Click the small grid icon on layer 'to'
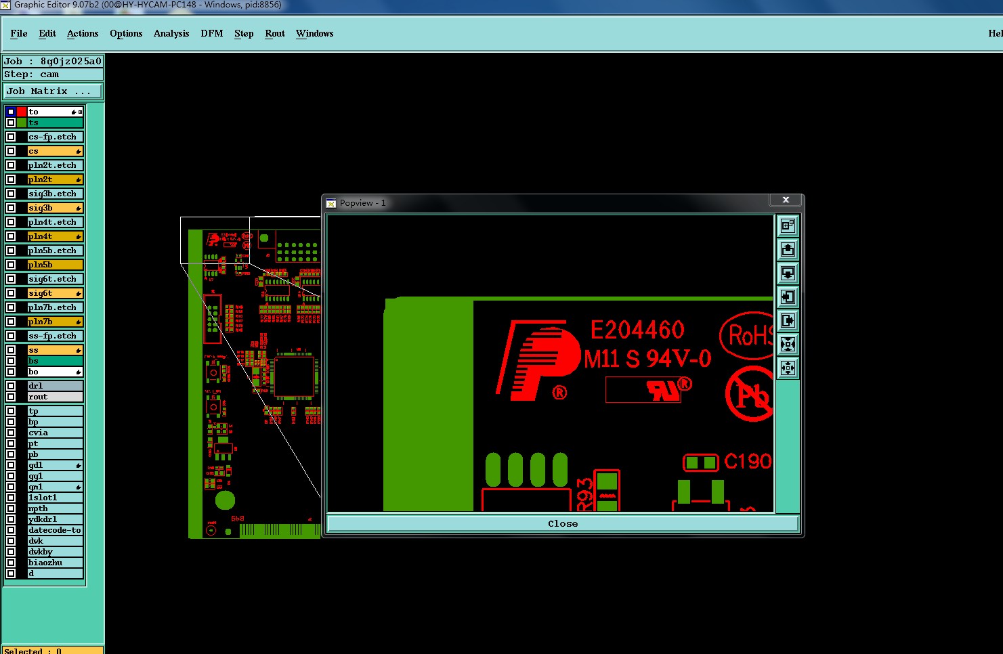The height and width of the screenshot is (654, 1003). click(80, 112)
